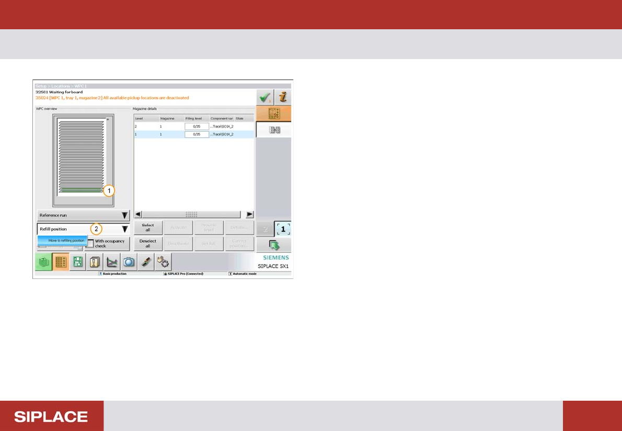This screenshot has height=431, width=622.
Task: Click the right scroll arrow of magazine table
Action: click(249, 215)
